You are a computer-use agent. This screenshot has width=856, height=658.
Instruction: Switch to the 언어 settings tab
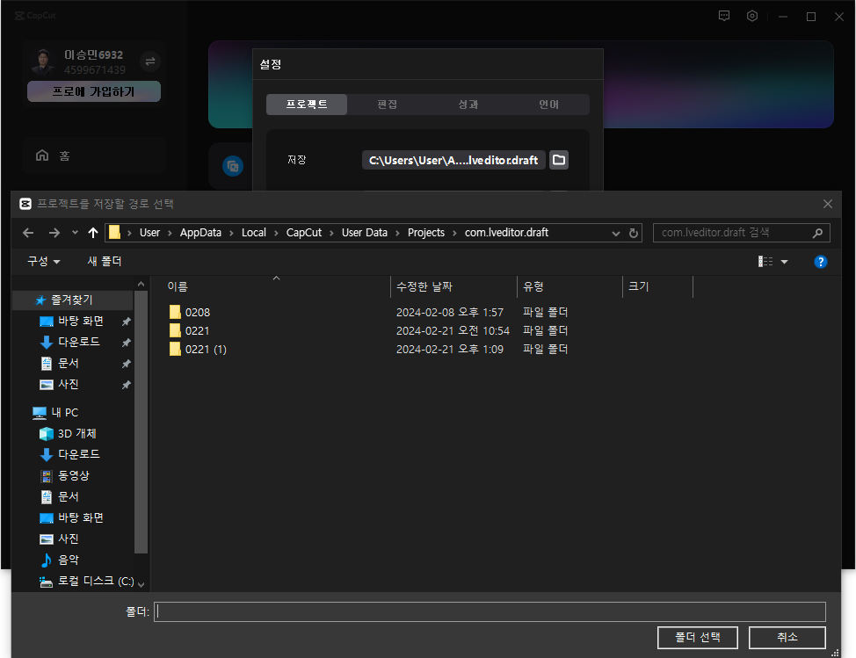pos(548,105)
